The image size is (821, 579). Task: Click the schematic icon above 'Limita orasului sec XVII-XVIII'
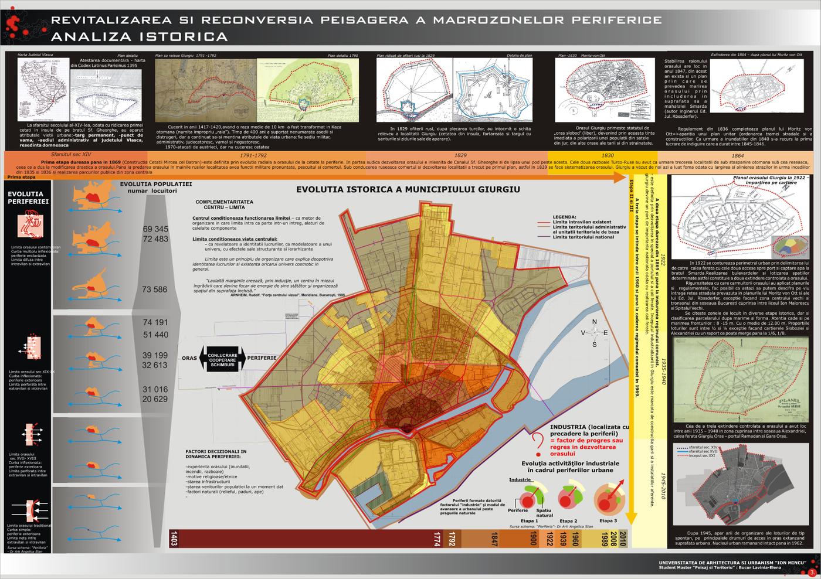[31, 434]
